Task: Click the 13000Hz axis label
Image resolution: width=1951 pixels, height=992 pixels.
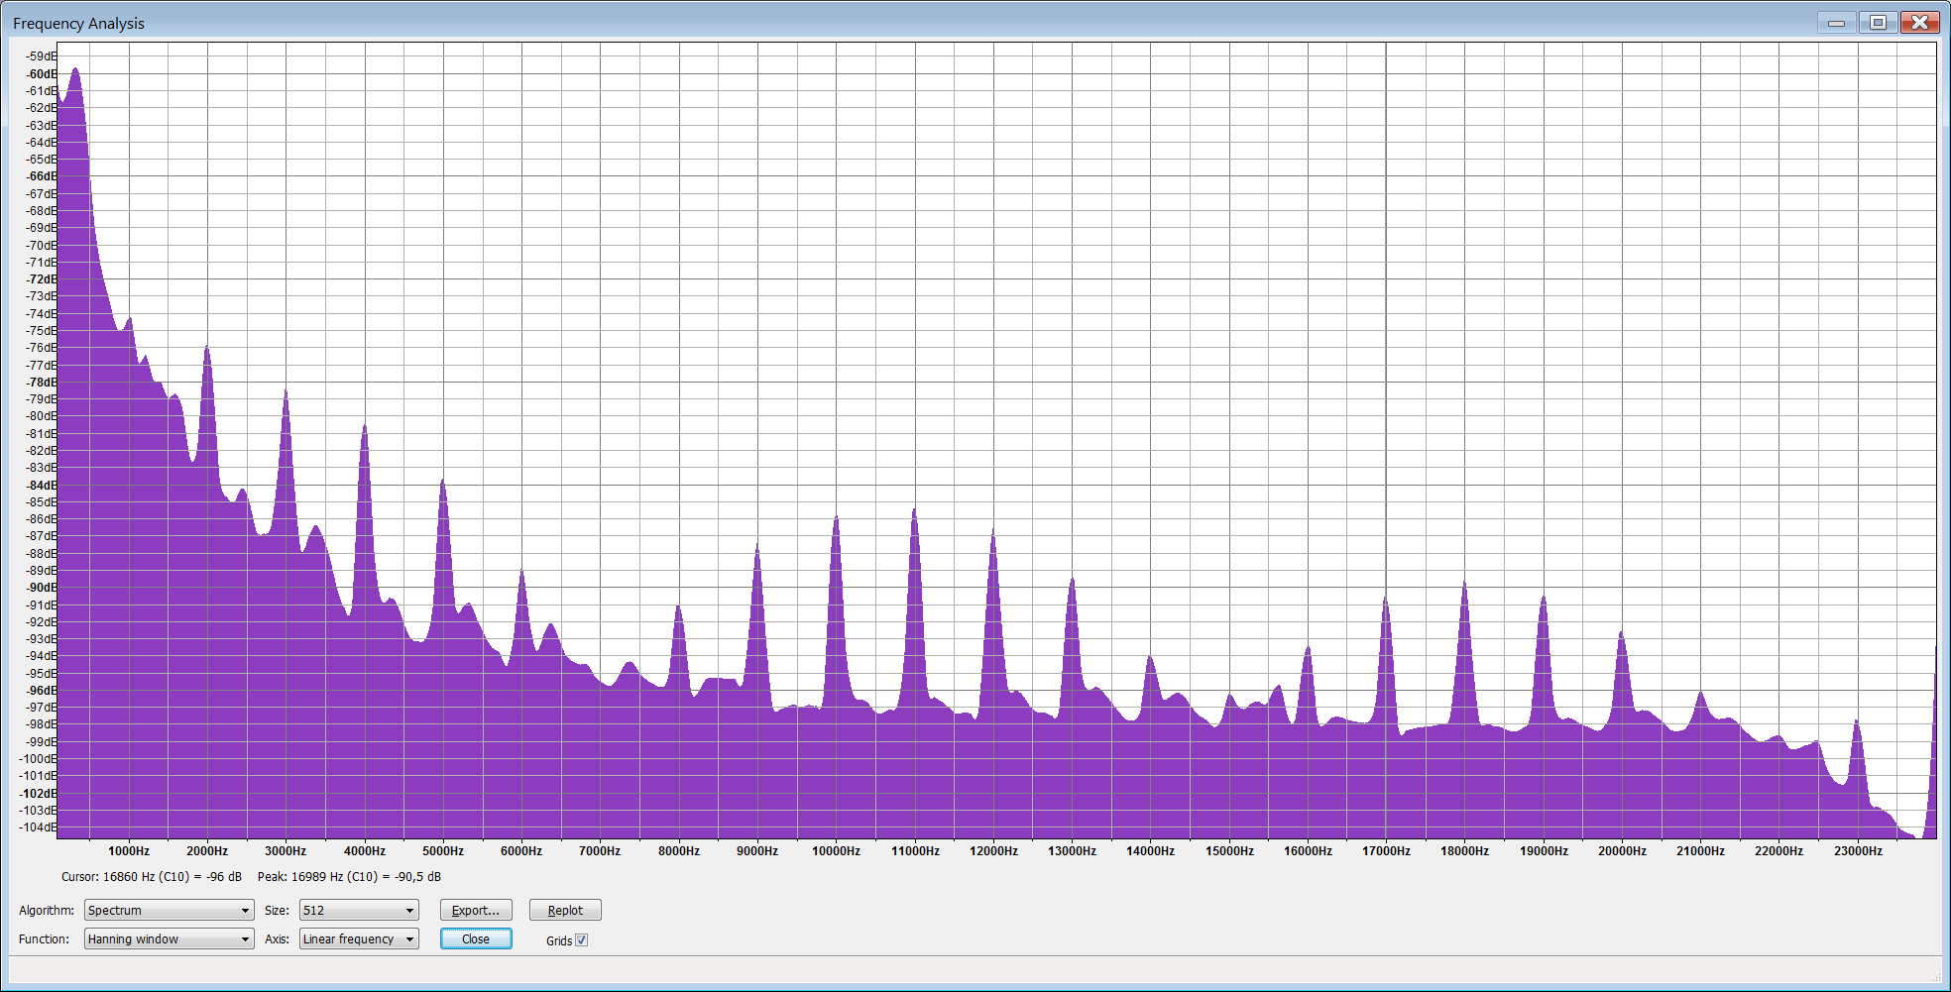Action: [1072, 850]
